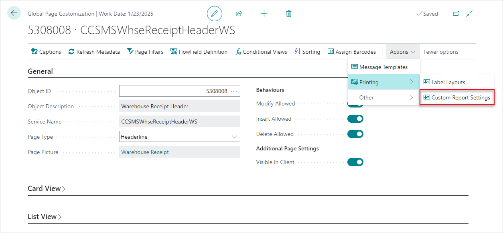
Task: Select the Page Filters action
Action: click(145, 51)
